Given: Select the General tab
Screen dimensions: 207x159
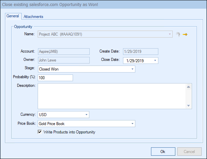Looking at the screenshot, I should click(x=13, y=16).
